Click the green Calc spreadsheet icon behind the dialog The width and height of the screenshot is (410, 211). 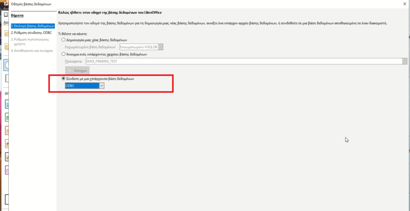pos(6,117)
